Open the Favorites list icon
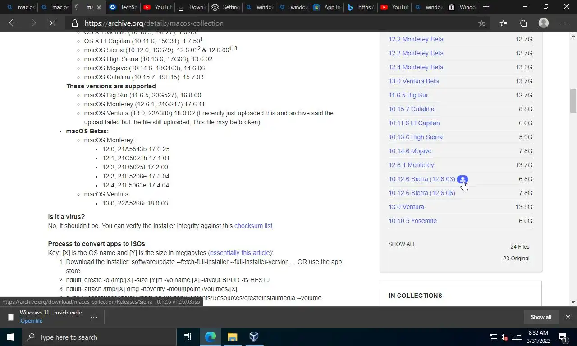The width and height of the screenshot is (577, 346). pos(503,23)
